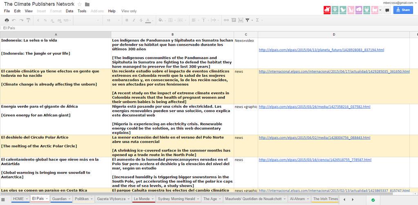This screenshot has width=418, height=205.
Task: Click the formula bar showing El País
Action: (x=209, y=28)
